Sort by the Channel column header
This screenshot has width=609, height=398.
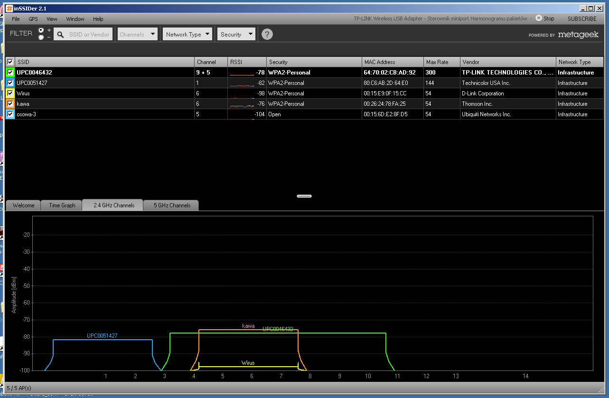click(x=211, y=62)
